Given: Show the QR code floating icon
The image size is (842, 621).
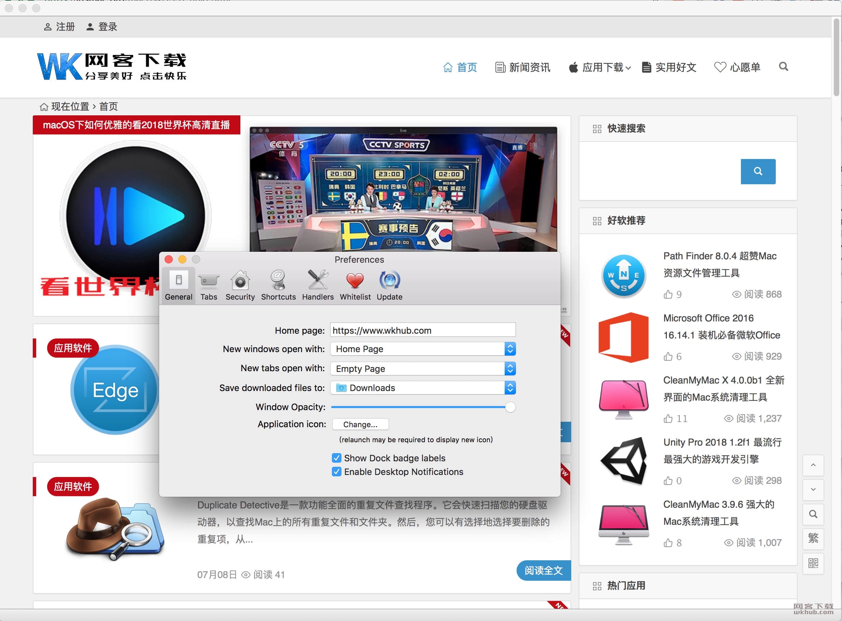Looking at the screenshot, I should [813, 563].
